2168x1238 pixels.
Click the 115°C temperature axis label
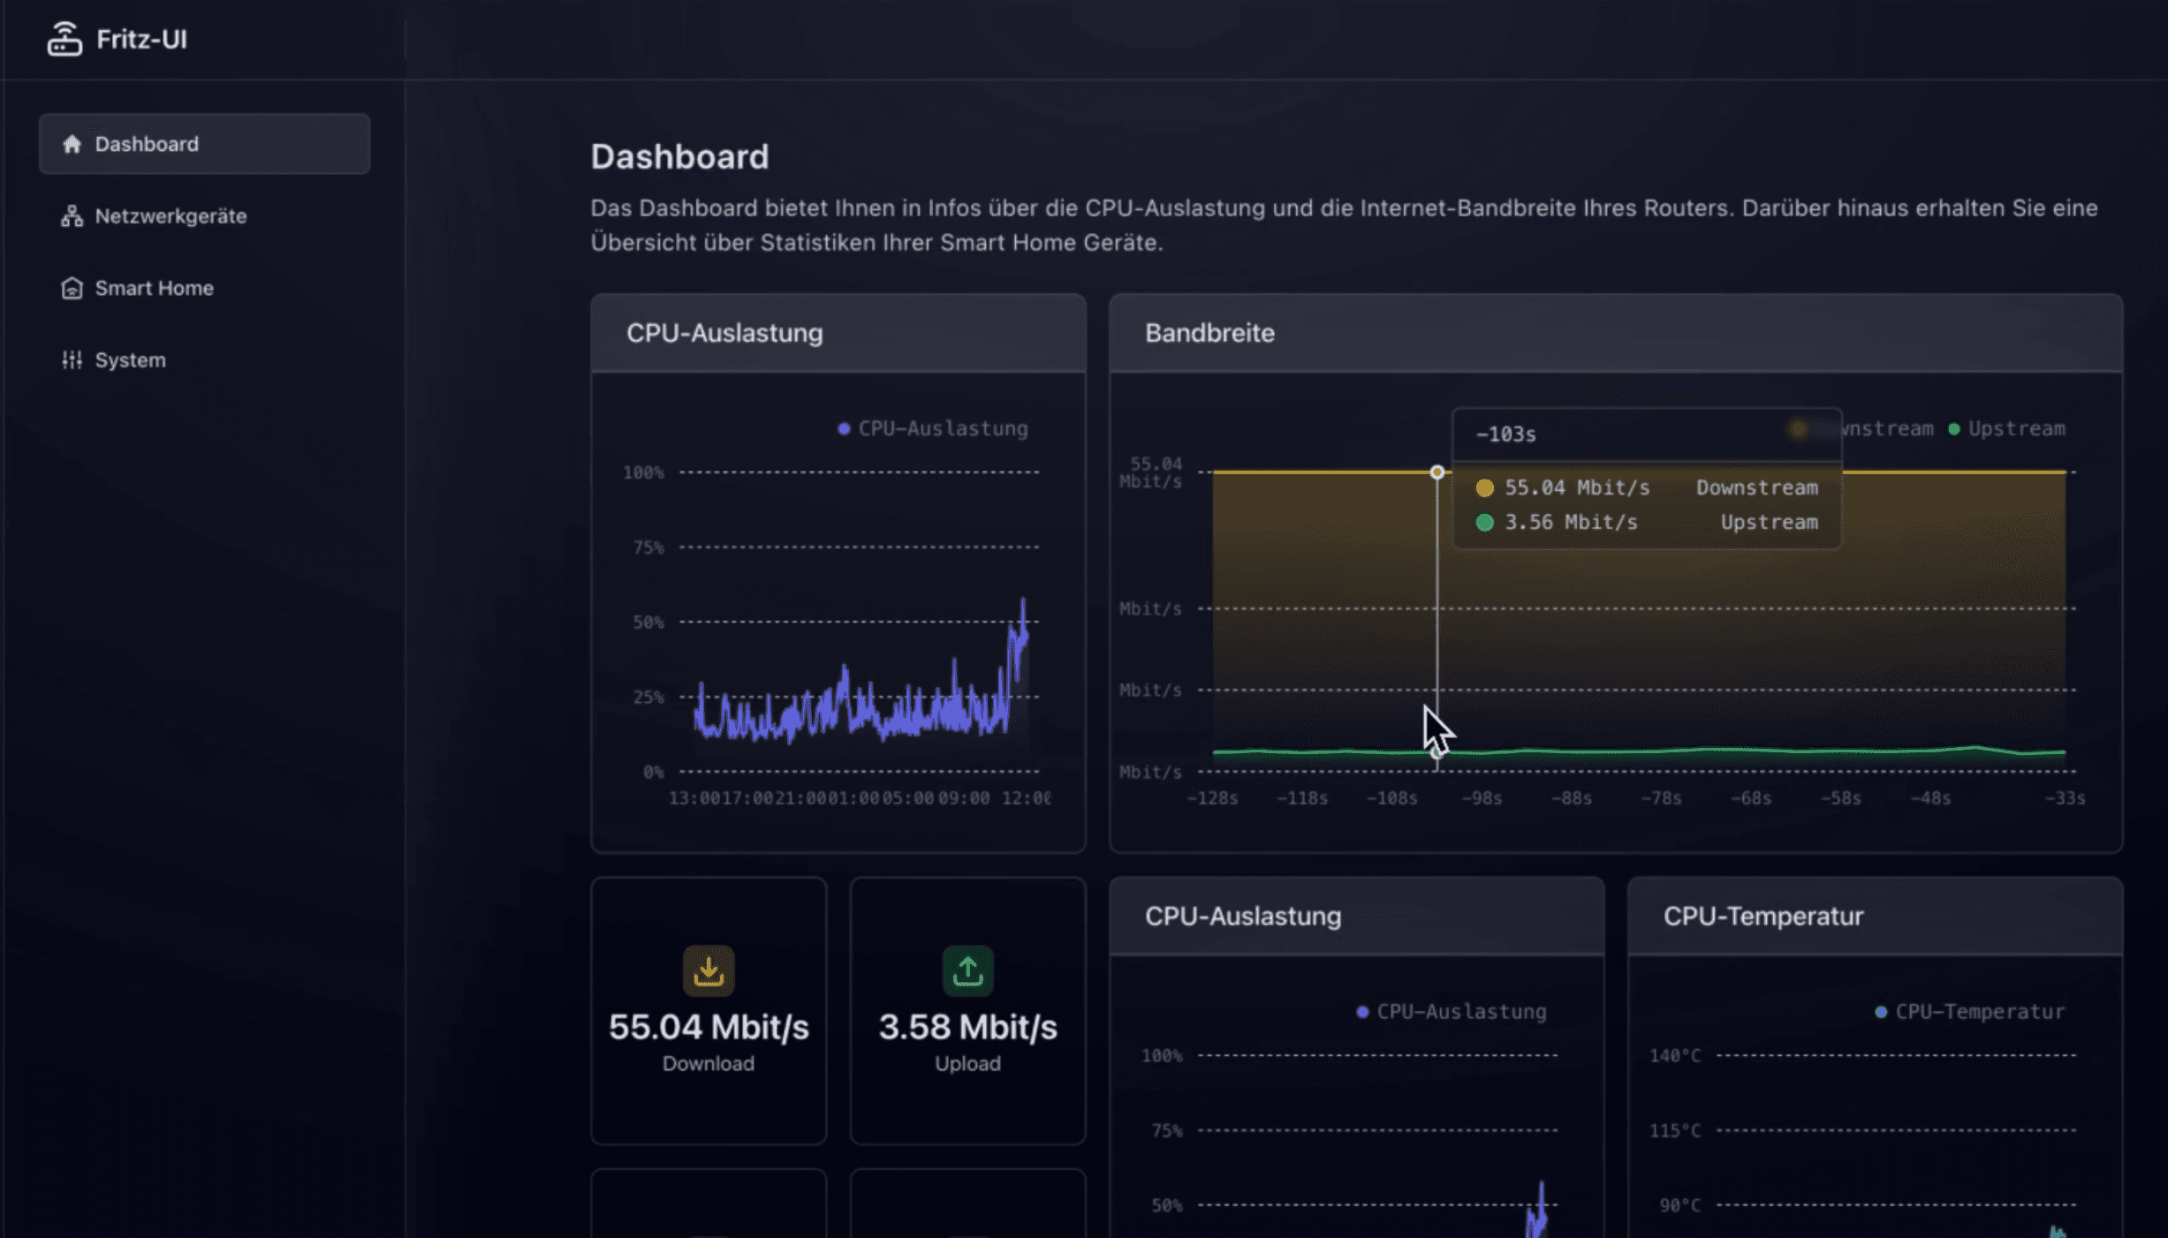point(1675,1130)
